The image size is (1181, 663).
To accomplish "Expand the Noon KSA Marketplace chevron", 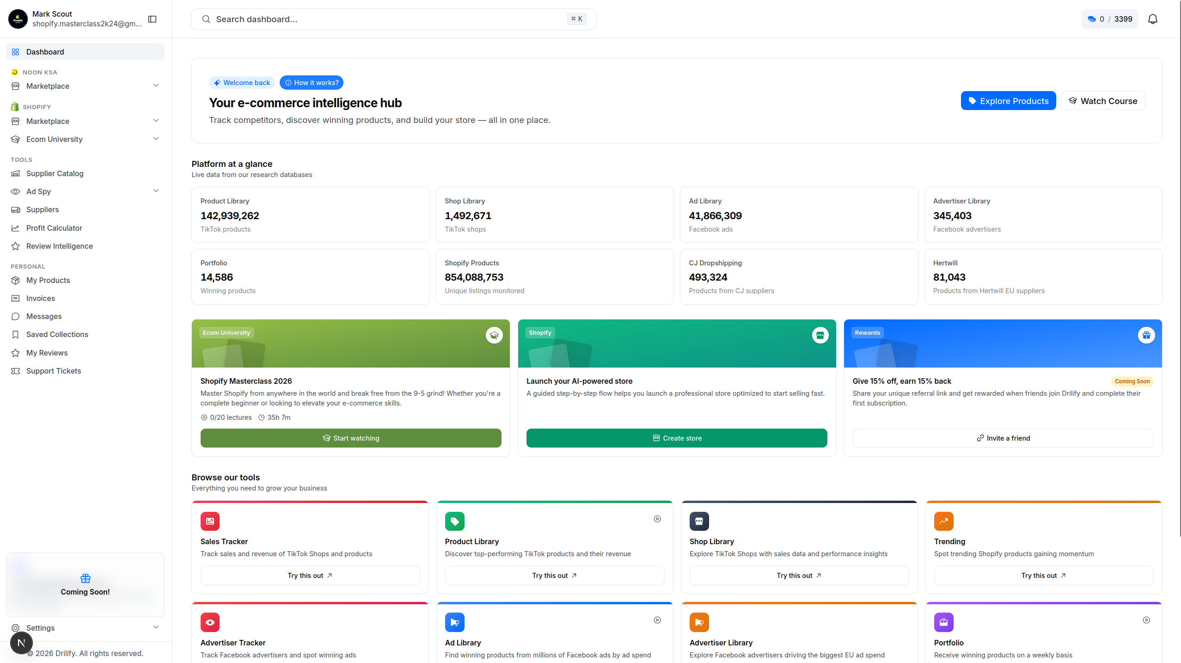I will [156, 86].
